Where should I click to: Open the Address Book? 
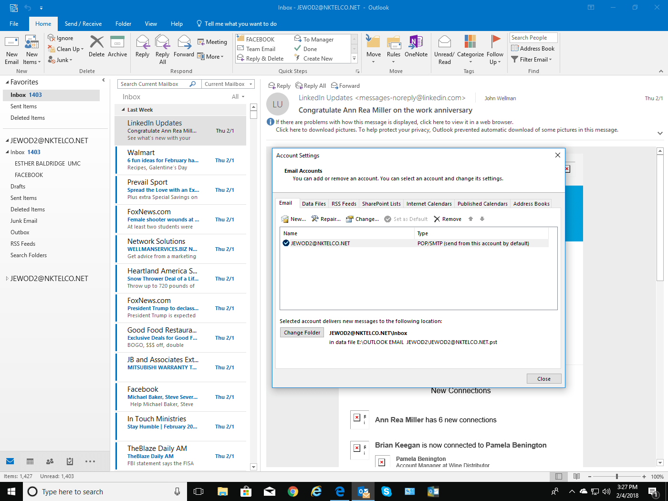(532, 48)
